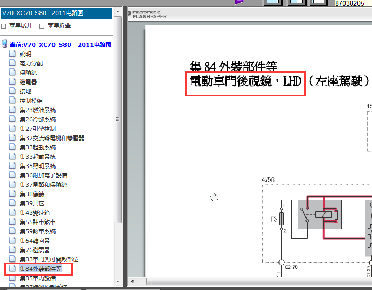Click the page icon next to 電力分配
Screen dimensions: 372x290
[12, 63]
